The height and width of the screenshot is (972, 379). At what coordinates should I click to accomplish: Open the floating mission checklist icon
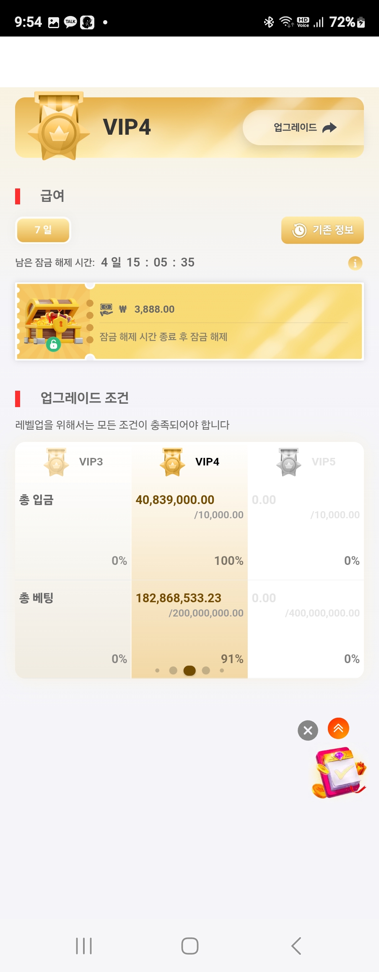tap(339, 773)
